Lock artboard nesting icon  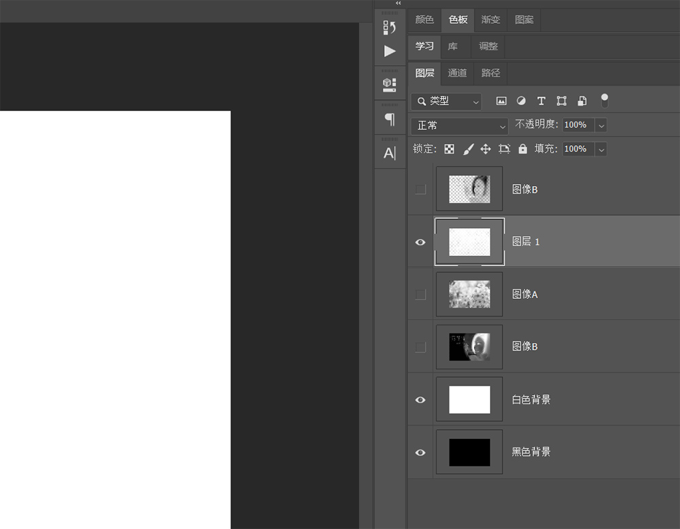(504, 149)
